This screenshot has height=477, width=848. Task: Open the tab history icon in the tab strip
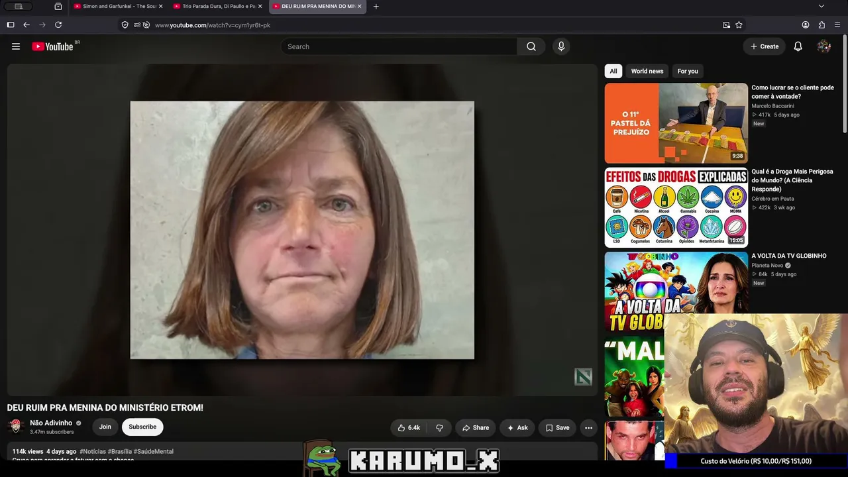[x=58, y=7]
